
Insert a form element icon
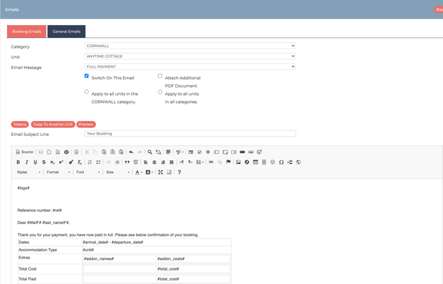(x=191, y=152)
